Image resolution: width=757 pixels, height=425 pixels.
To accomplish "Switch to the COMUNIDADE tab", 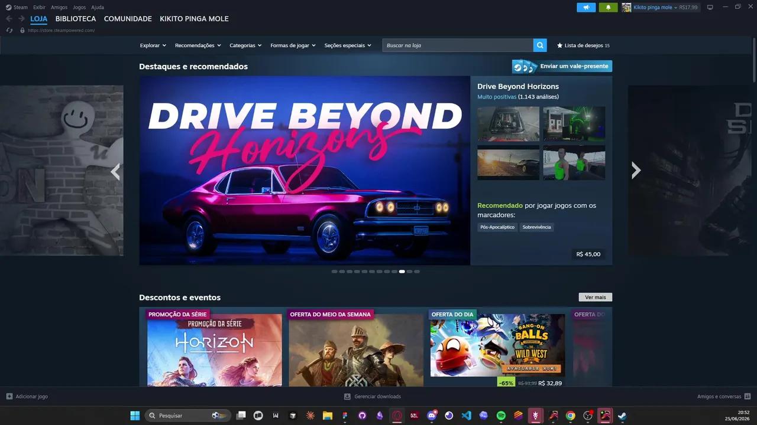I will 128,19.
